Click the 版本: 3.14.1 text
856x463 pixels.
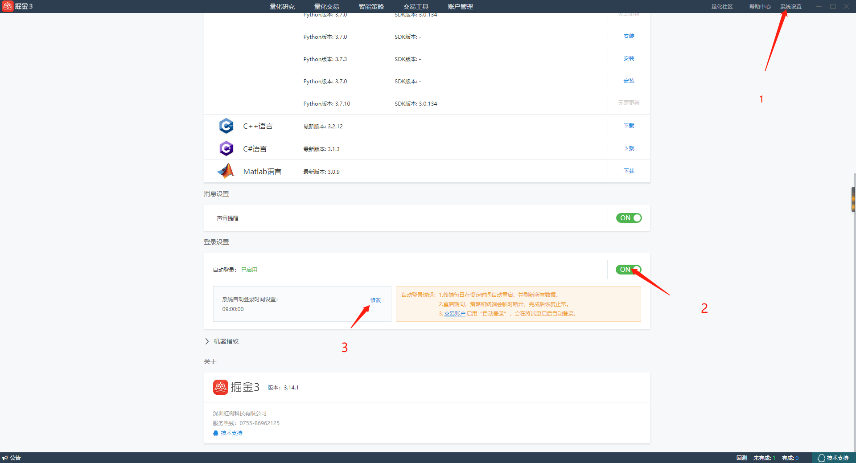[283, 388]
